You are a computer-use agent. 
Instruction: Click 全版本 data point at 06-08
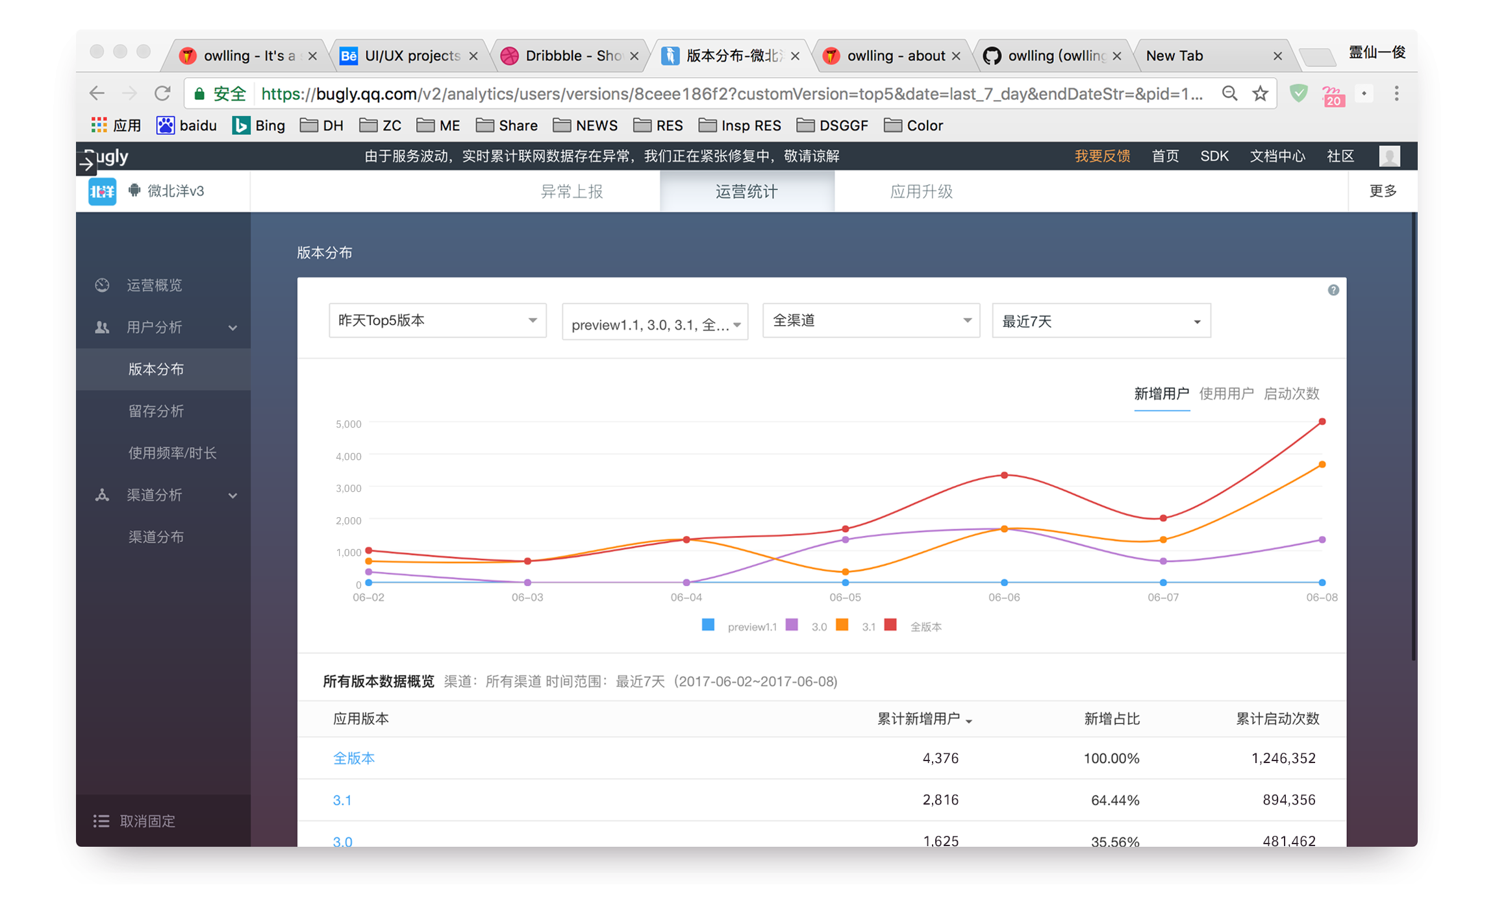(1322, 422)
